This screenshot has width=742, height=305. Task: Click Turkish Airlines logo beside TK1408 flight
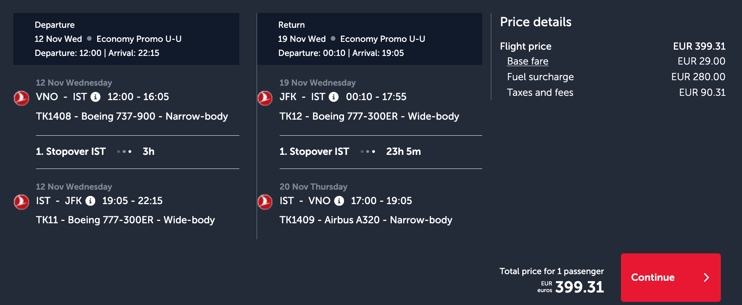point(22,98)
